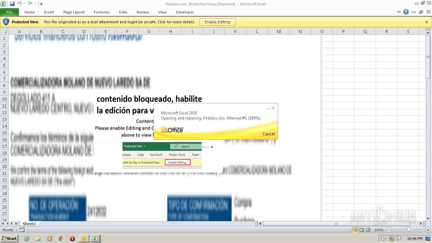Click the Windows Start button

(9, 238)
